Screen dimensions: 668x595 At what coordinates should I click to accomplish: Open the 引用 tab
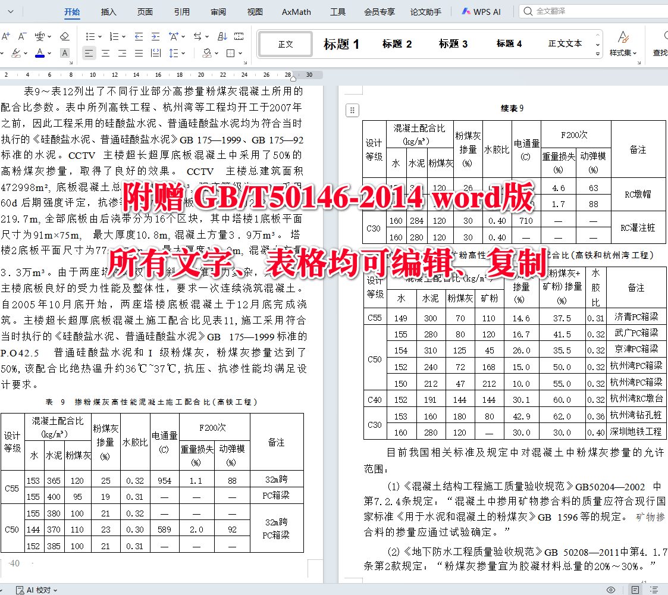[182, 12]
